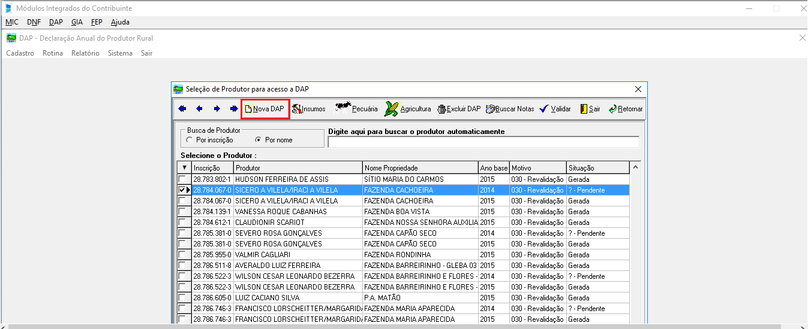
Task: Go to first record navigation arrow
Action: pos(182,109)
